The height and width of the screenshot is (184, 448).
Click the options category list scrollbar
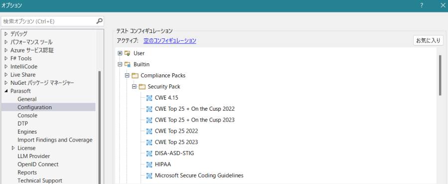point(100,127)
